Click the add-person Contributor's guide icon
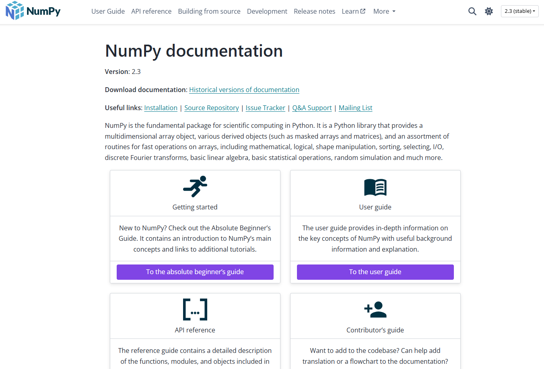 pos(375,310)
